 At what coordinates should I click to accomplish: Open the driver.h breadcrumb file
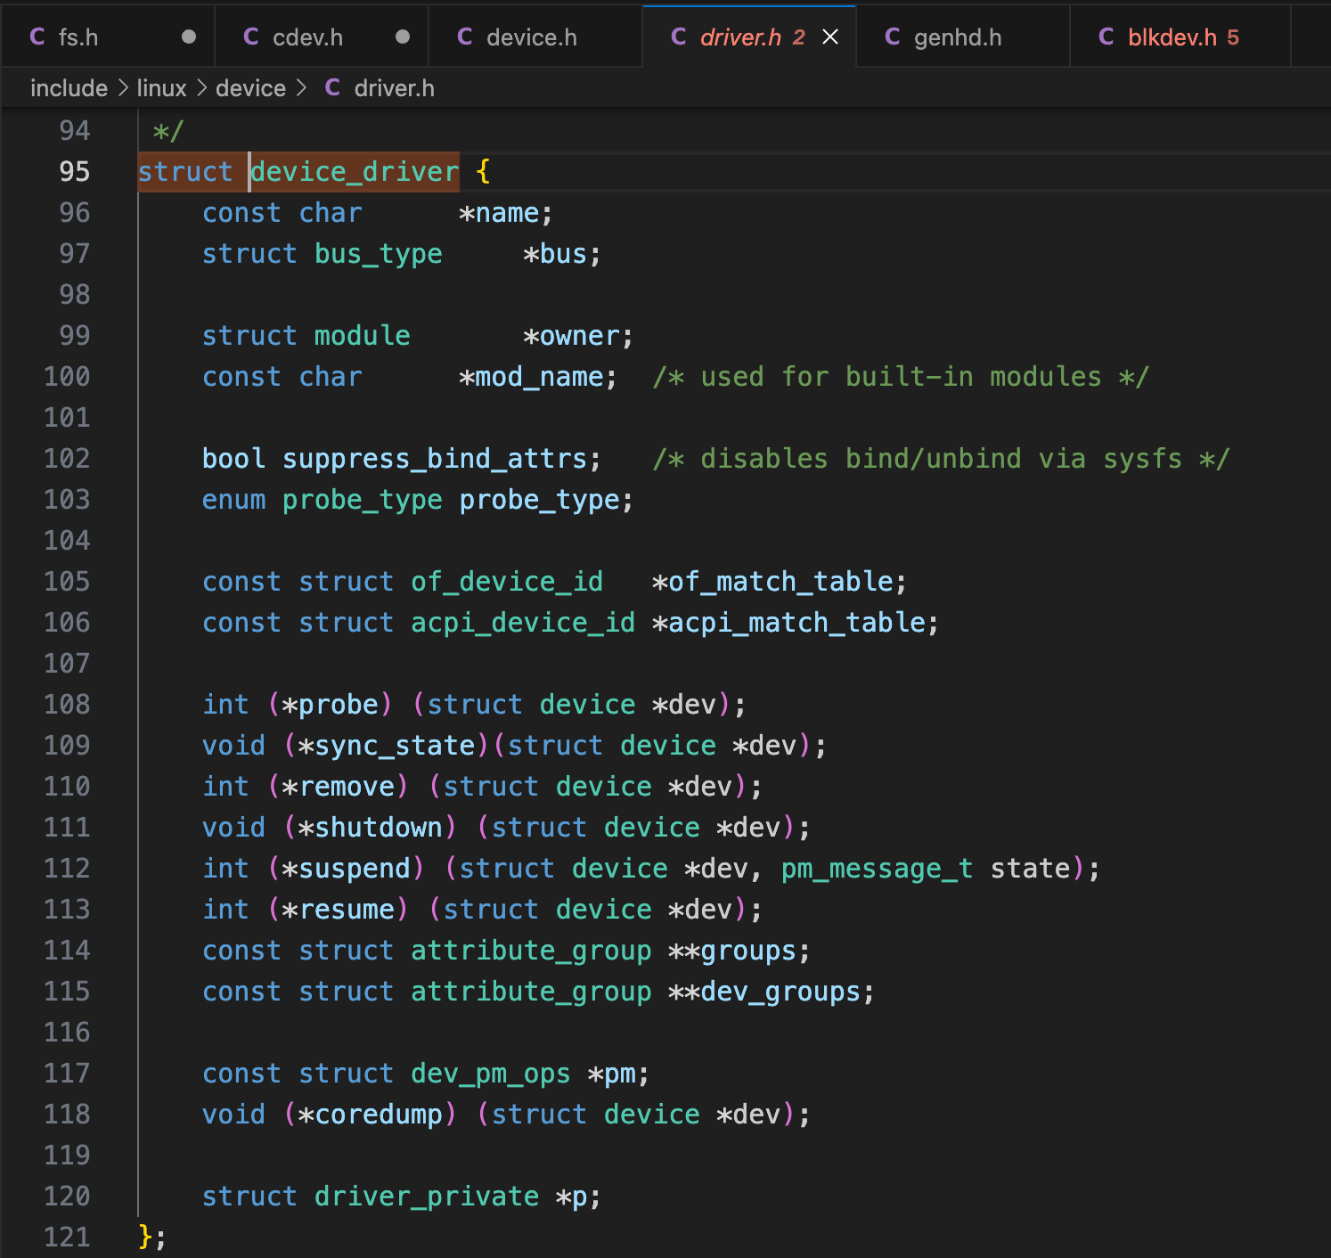[x=394, y=88]
